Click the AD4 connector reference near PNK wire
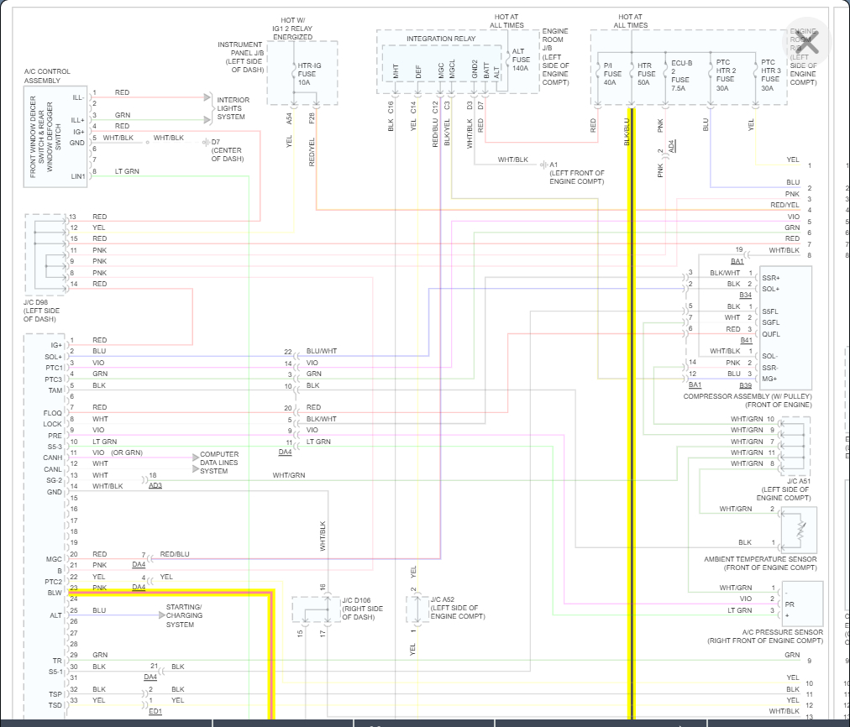 [671, 146]
